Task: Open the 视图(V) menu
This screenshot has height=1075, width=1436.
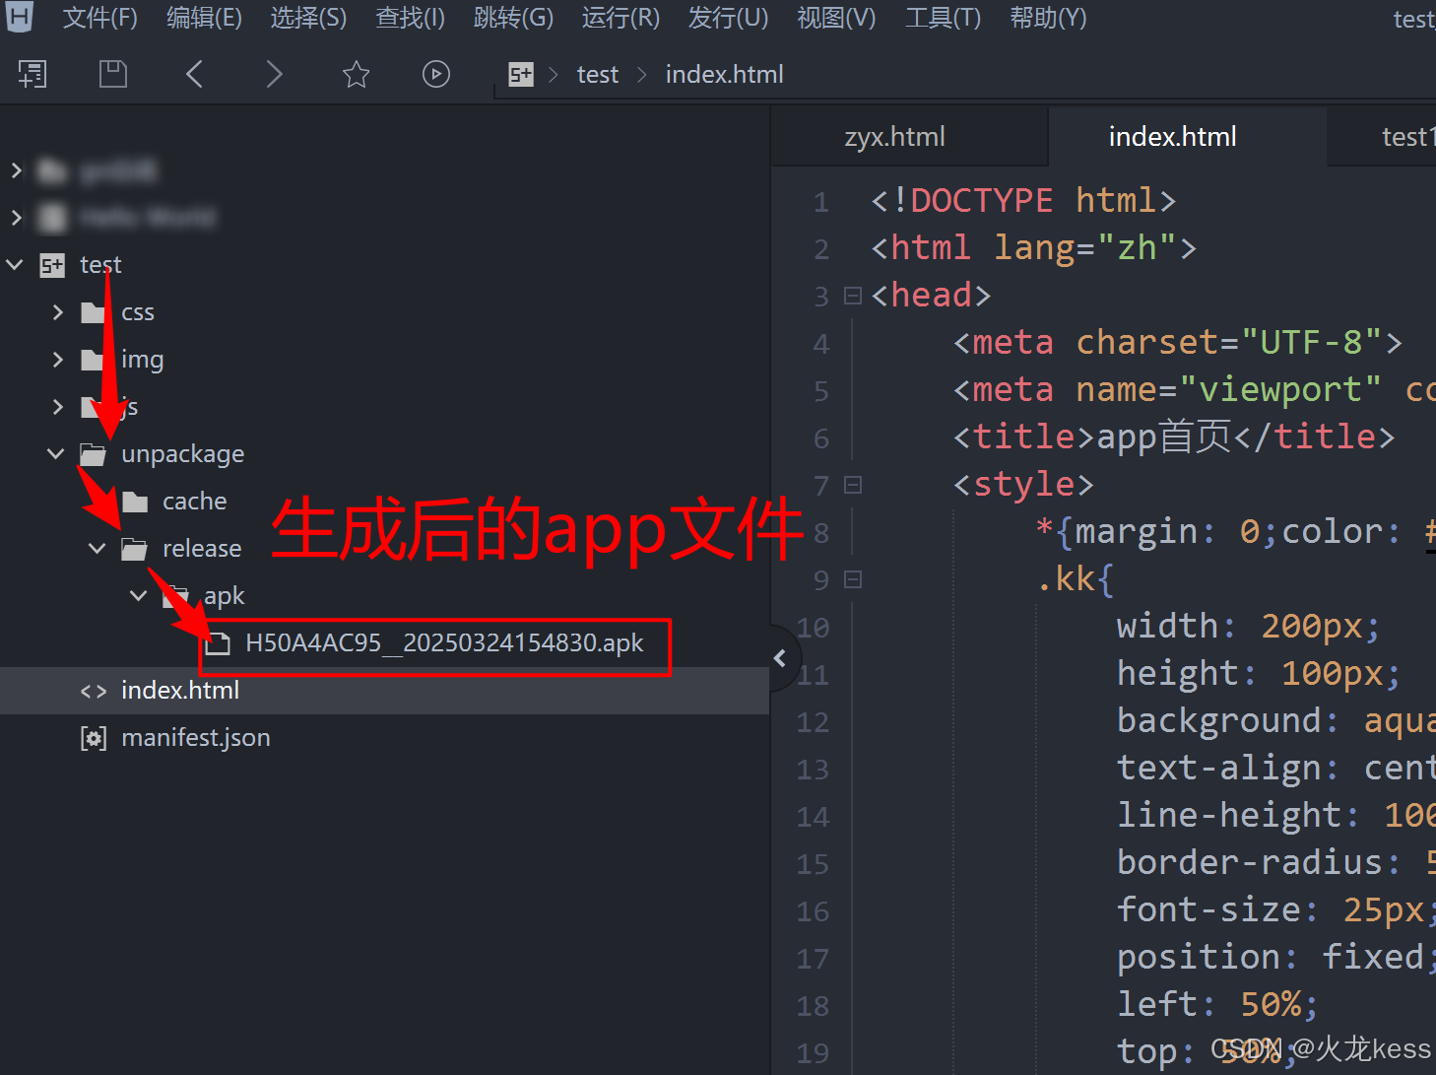Action: [836, 18]
